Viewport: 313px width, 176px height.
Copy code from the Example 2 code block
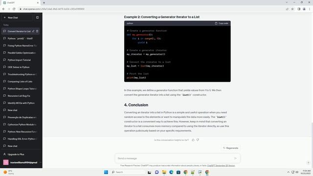coord(222,23)
